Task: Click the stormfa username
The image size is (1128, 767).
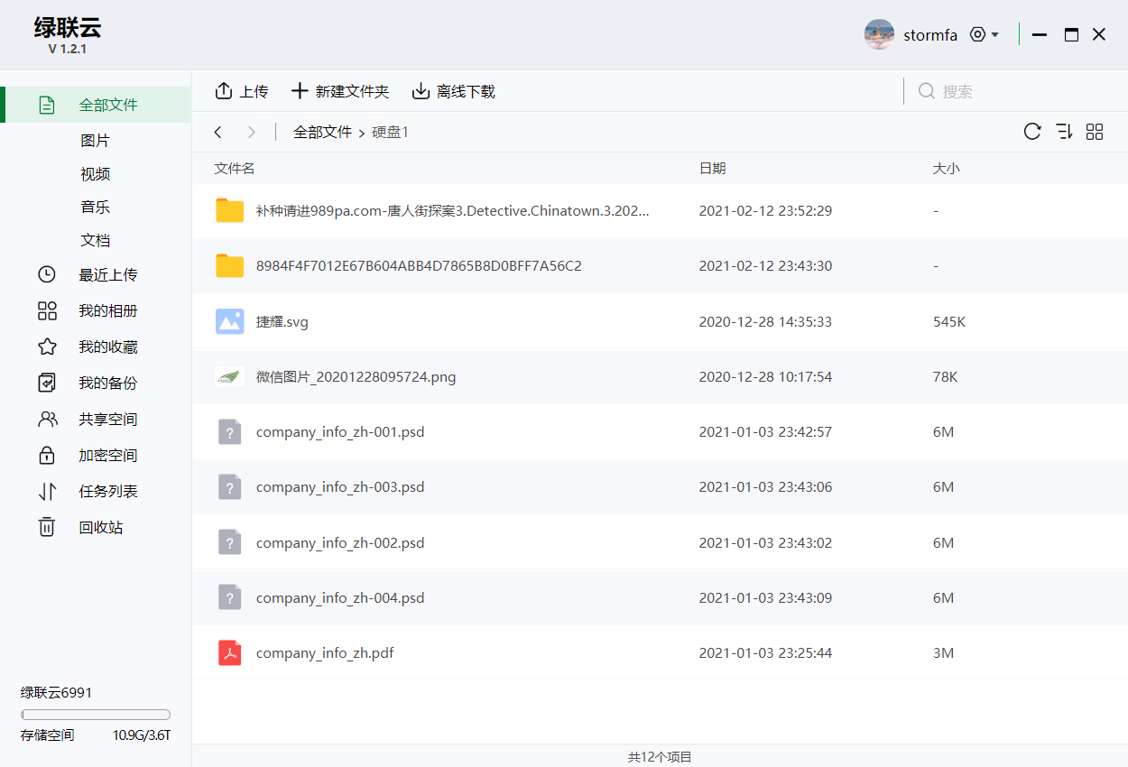Action: pos(930,35)
